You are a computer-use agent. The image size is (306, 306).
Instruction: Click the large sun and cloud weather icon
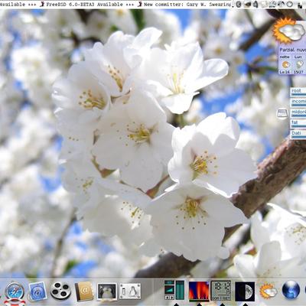pos(288,30)
